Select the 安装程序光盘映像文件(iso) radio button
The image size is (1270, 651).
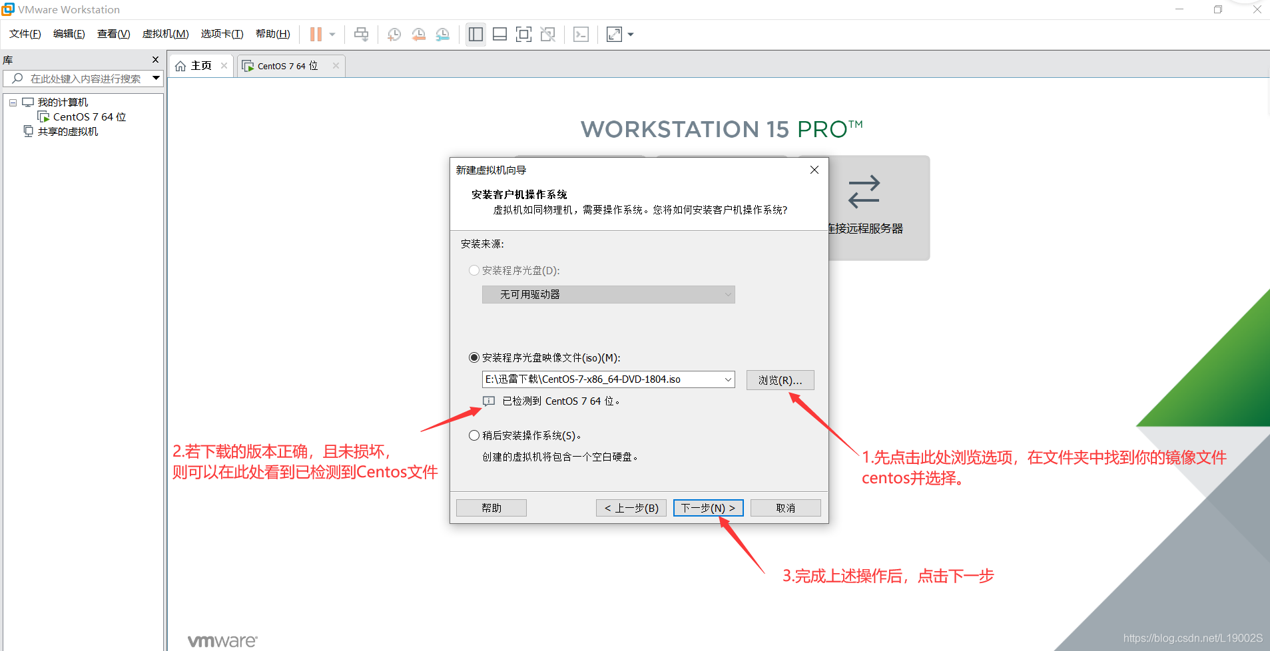point(474,357)
